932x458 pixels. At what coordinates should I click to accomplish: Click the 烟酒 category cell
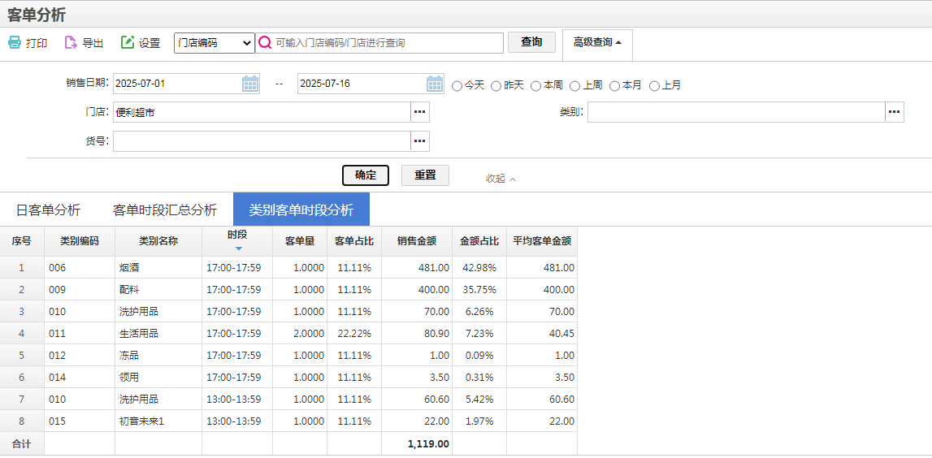(x=158, y=268)
